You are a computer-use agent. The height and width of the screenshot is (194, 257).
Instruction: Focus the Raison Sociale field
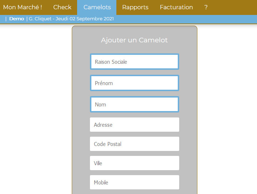click(x=135, y=62)
